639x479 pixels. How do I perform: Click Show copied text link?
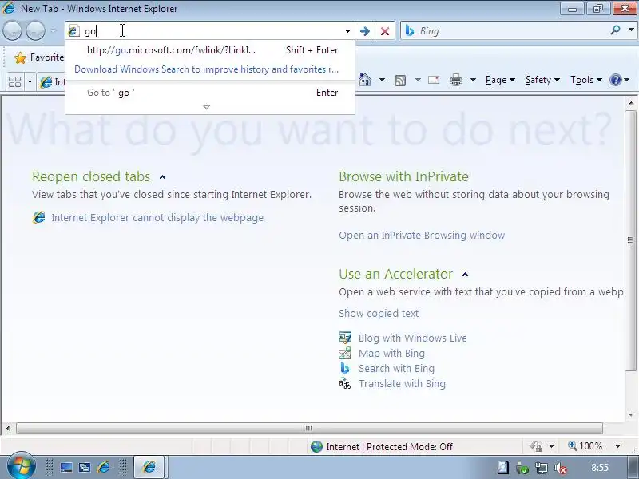click(379, 313)
